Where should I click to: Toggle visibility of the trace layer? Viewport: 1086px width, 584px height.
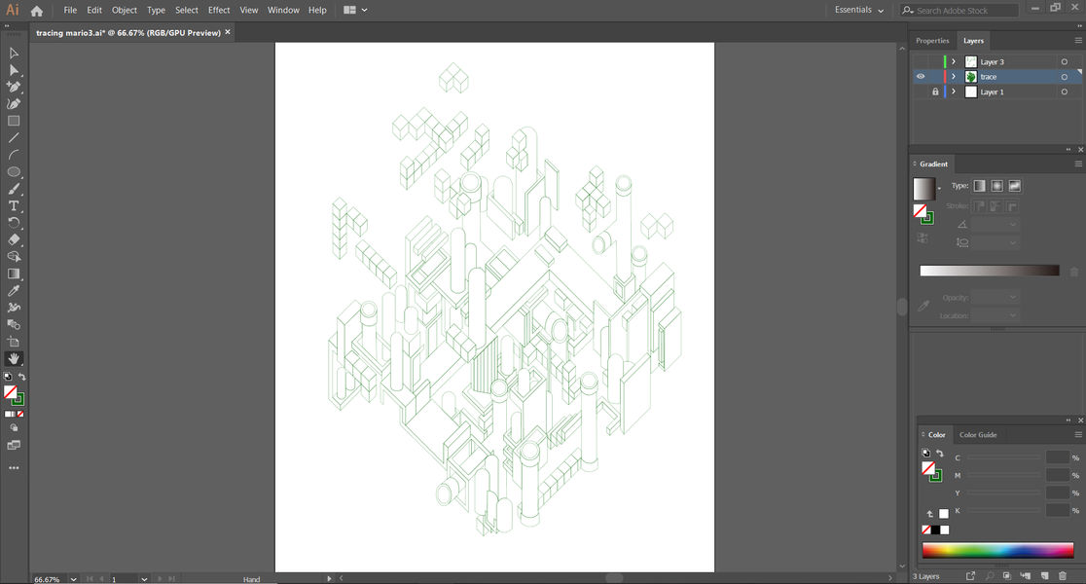click(x=921, y=77)
